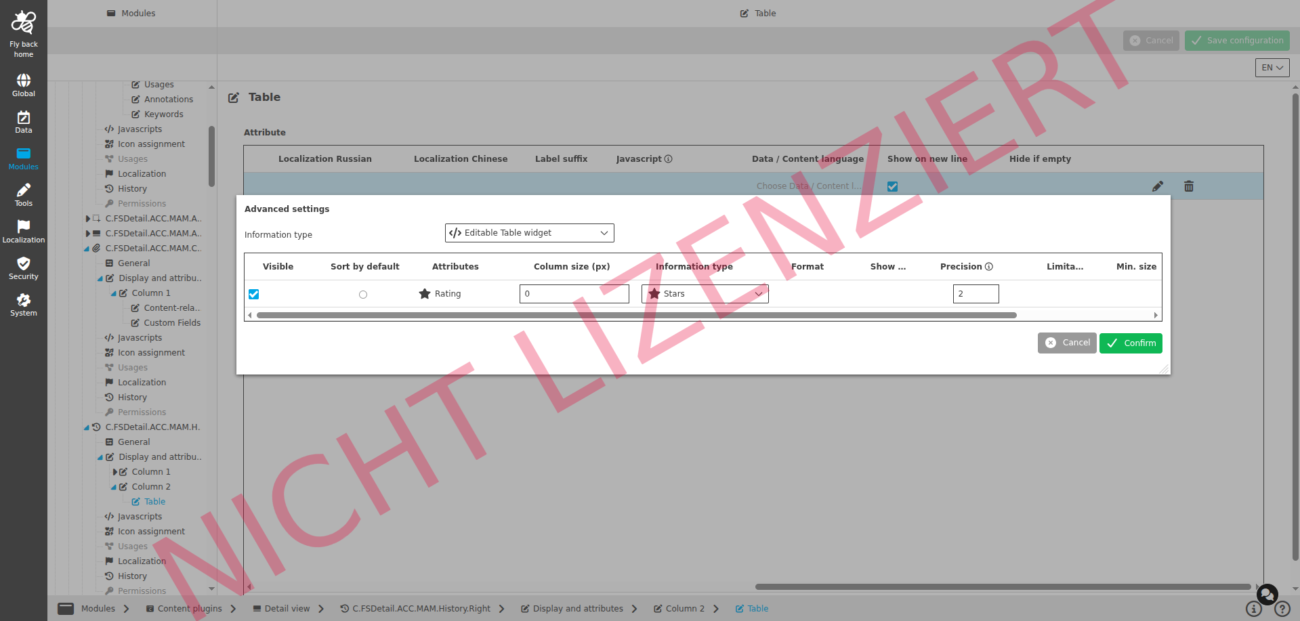Image resolution: width=1300 pixels, height=621 pixels.
Task: Open the Modules tab at top
Action: (x=132, y=14)
